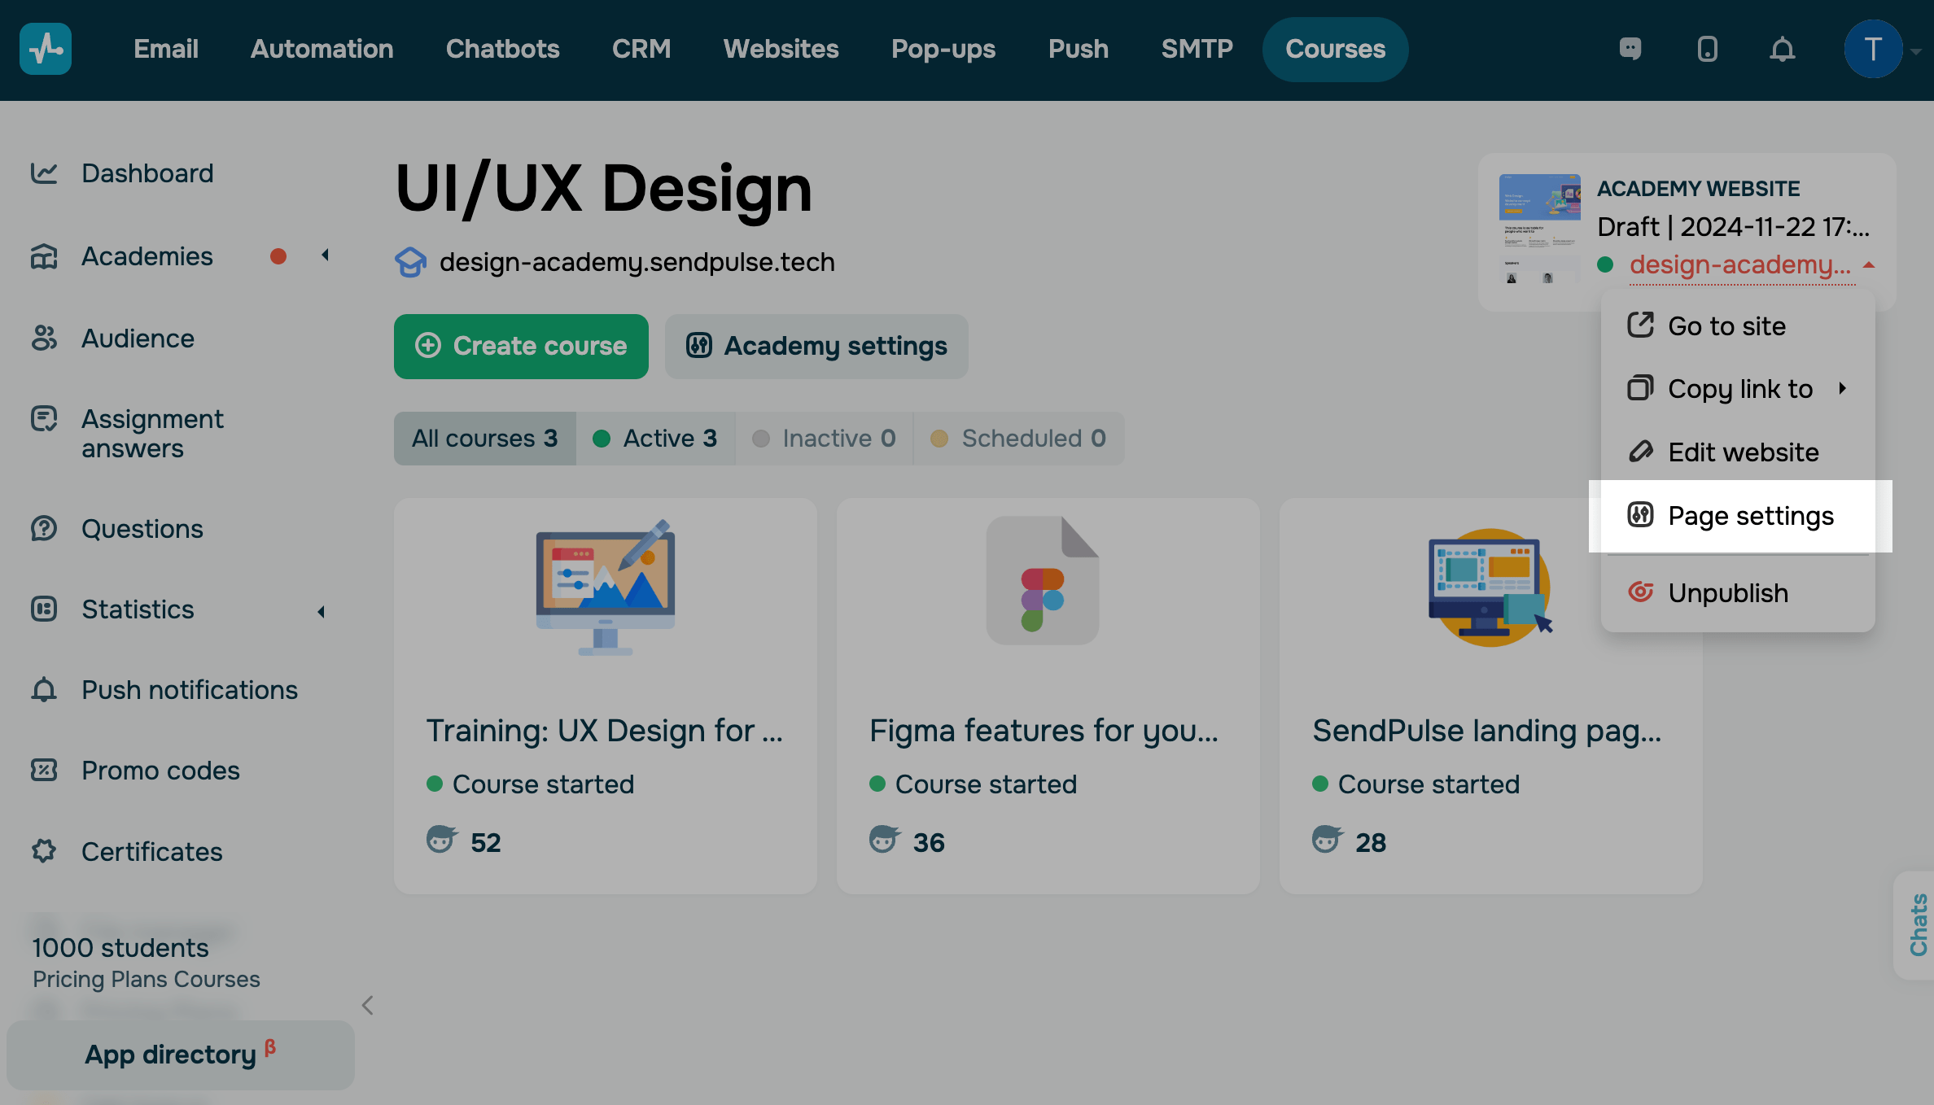Open the notifications bell icon
Image resolution: width=1934 pixels, height=1105 pixels.
point(1782,50)
